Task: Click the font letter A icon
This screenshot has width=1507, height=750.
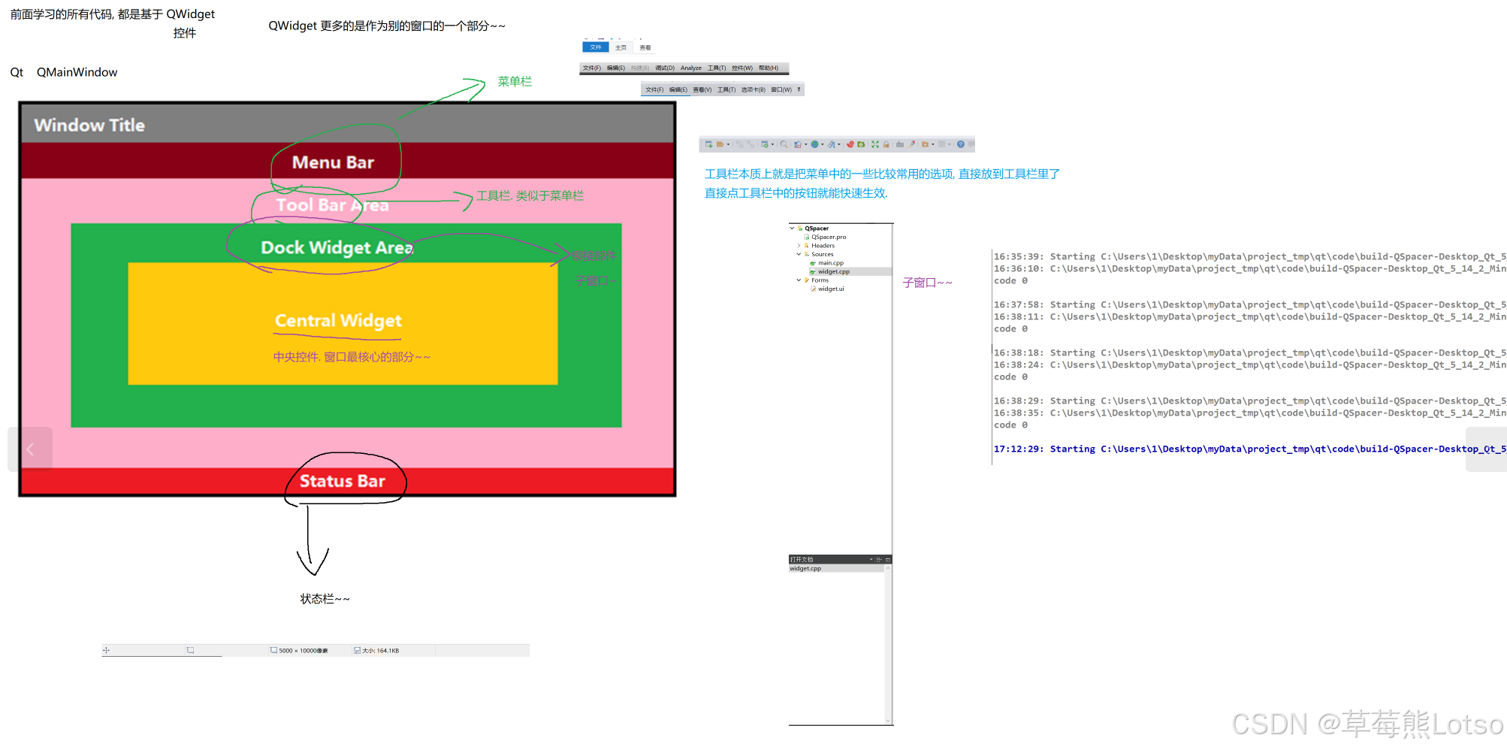Action: [831, 144]
